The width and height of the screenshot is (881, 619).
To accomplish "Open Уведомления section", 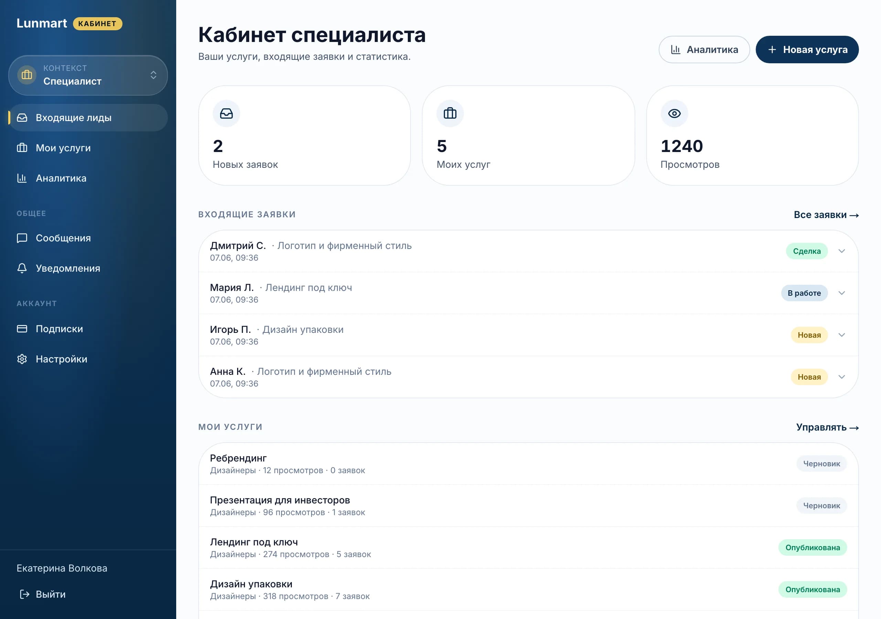I will [88, 269].
